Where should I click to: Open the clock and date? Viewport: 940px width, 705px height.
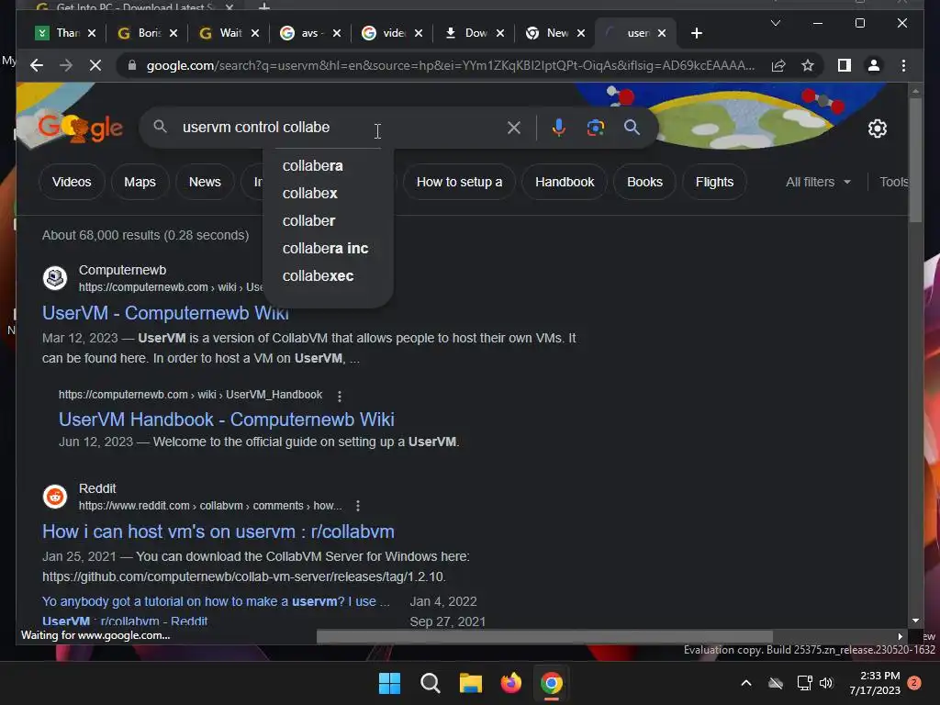click(875, 683)
